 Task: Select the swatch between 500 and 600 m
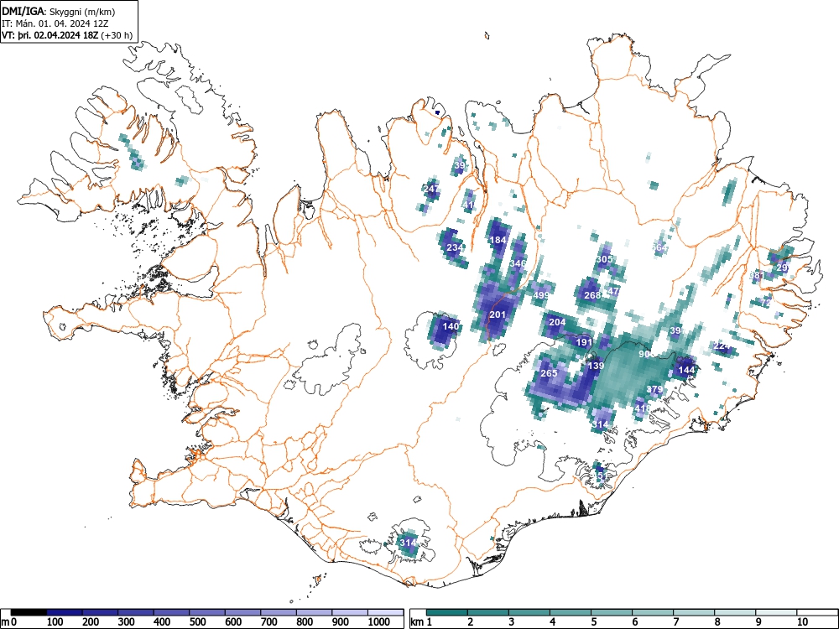207,612
